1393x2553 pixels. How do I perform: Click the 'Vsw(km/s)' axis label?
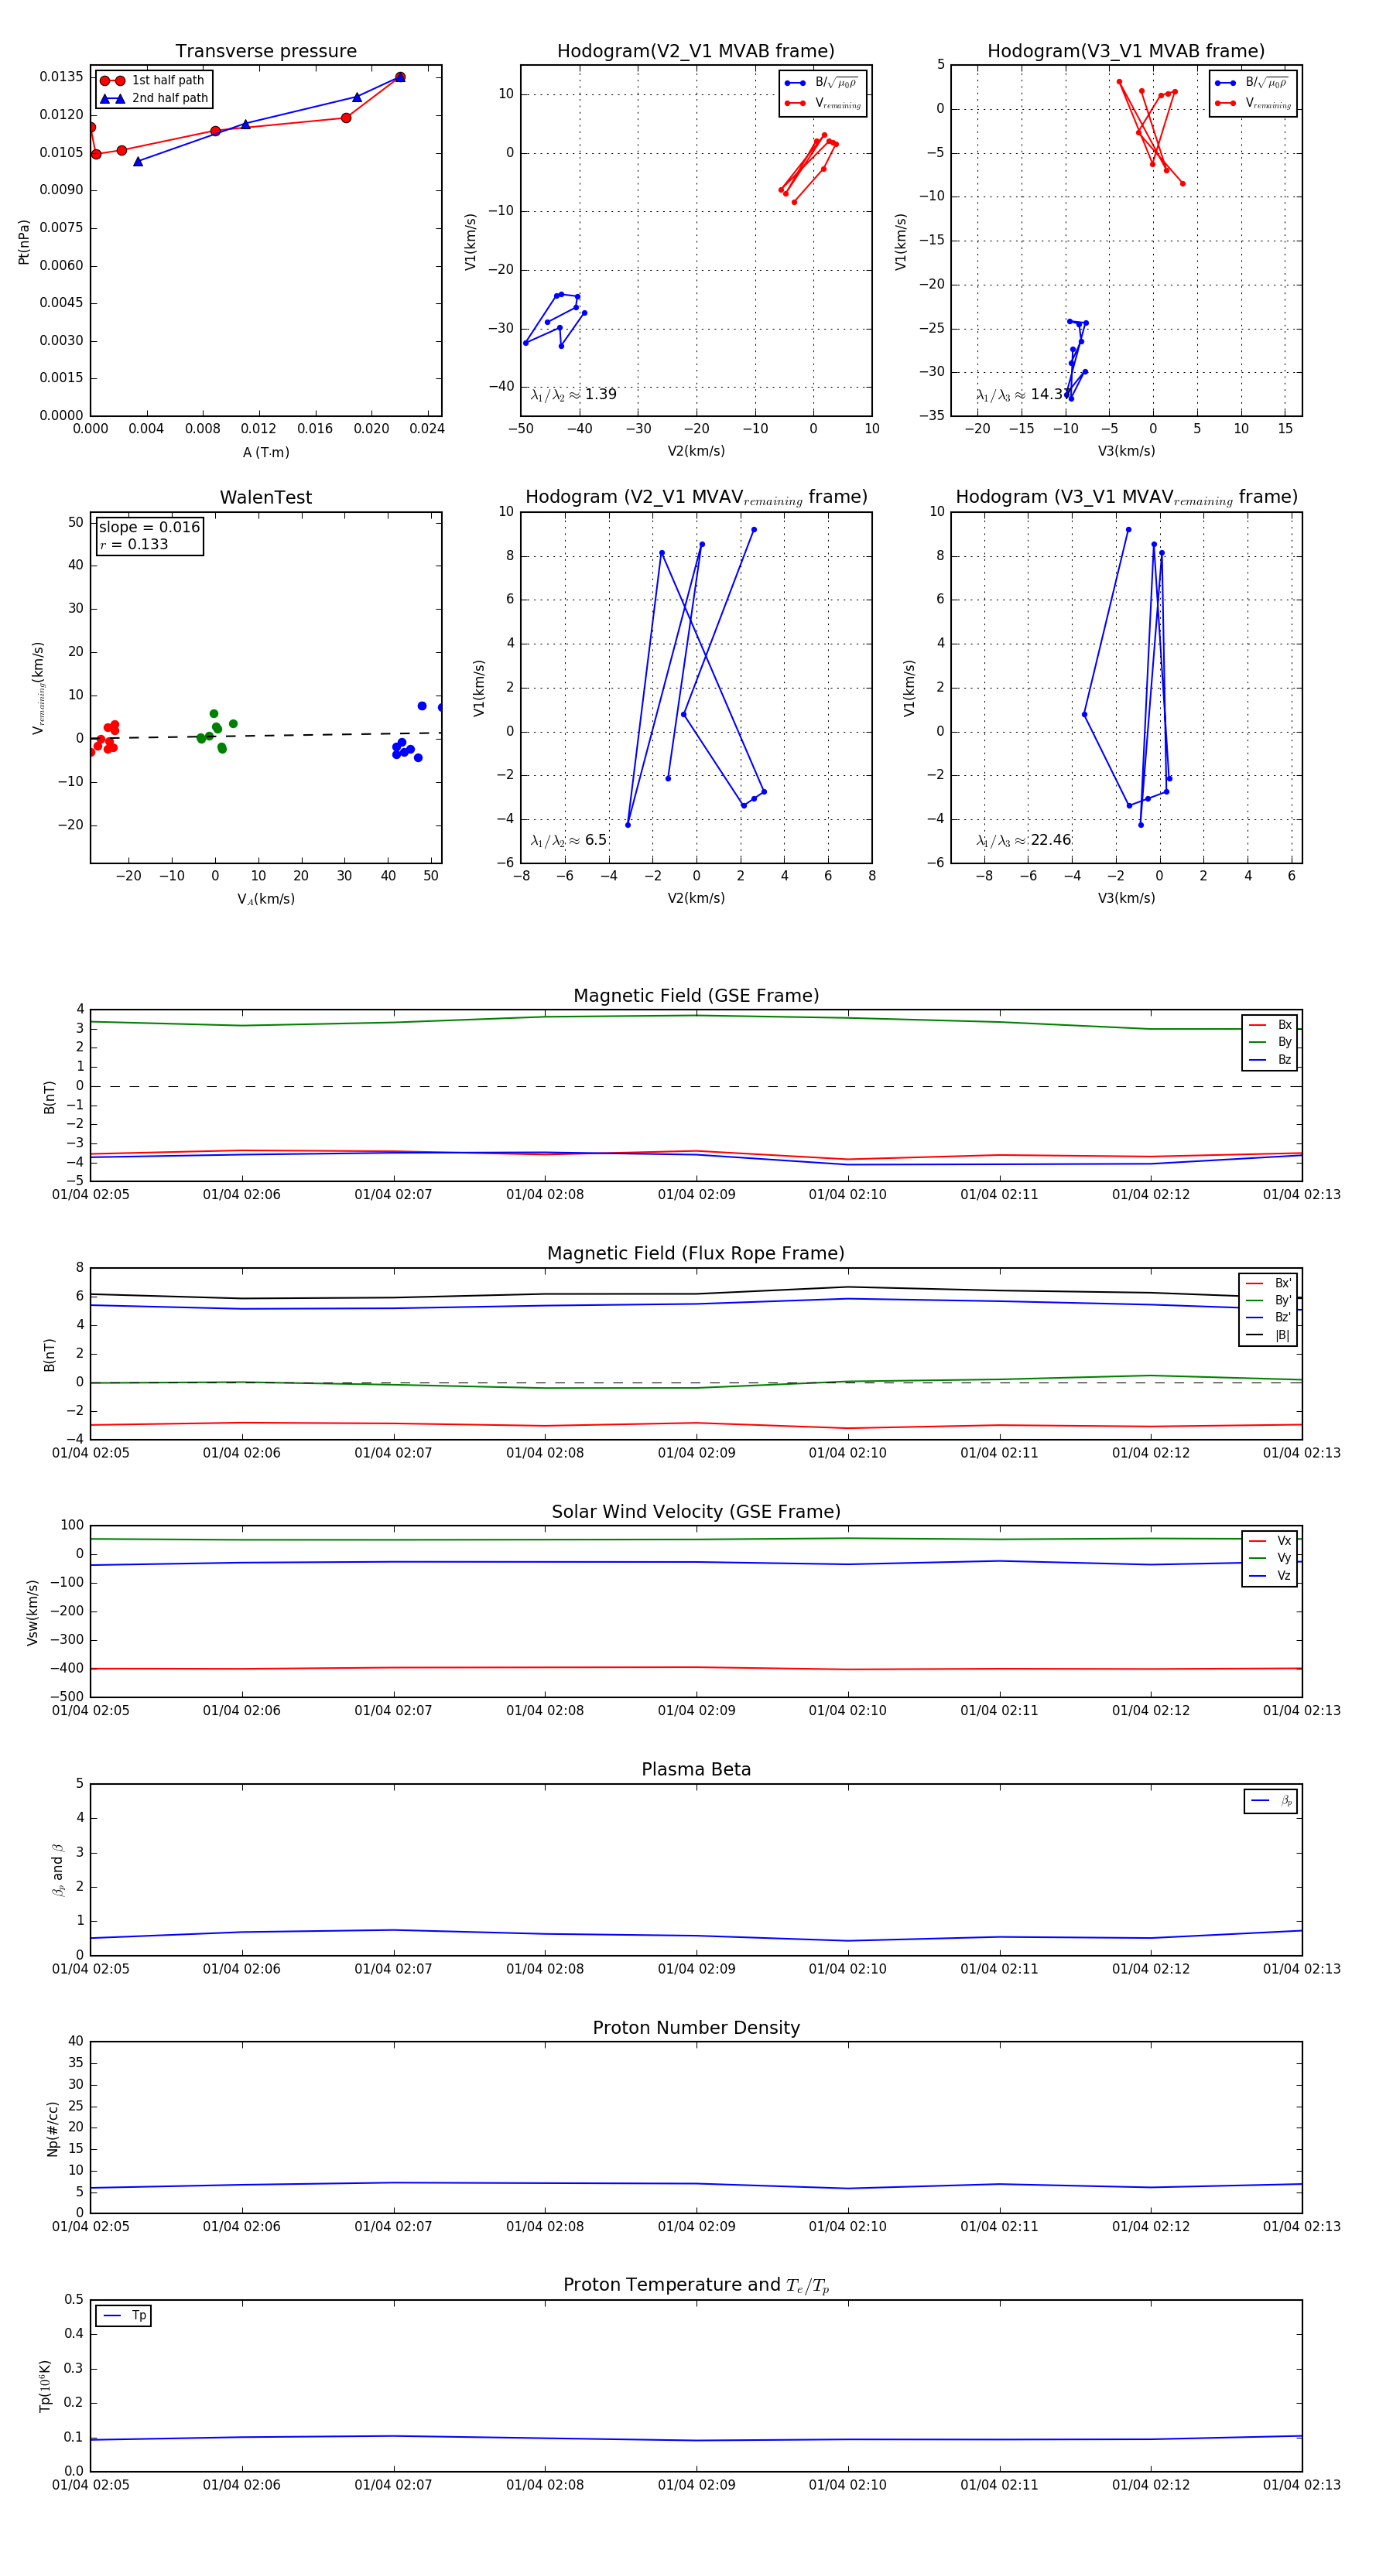click(x=33, y=1614)
